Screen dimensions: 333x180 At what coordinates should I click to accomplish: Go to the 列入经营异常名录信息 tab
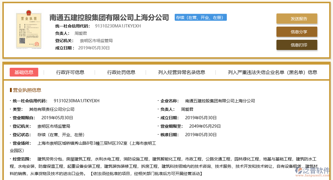[181, 72]
